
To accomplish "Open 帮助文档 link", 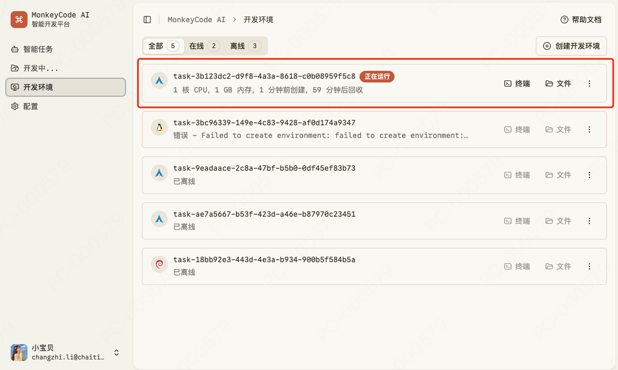I will 581,20.
